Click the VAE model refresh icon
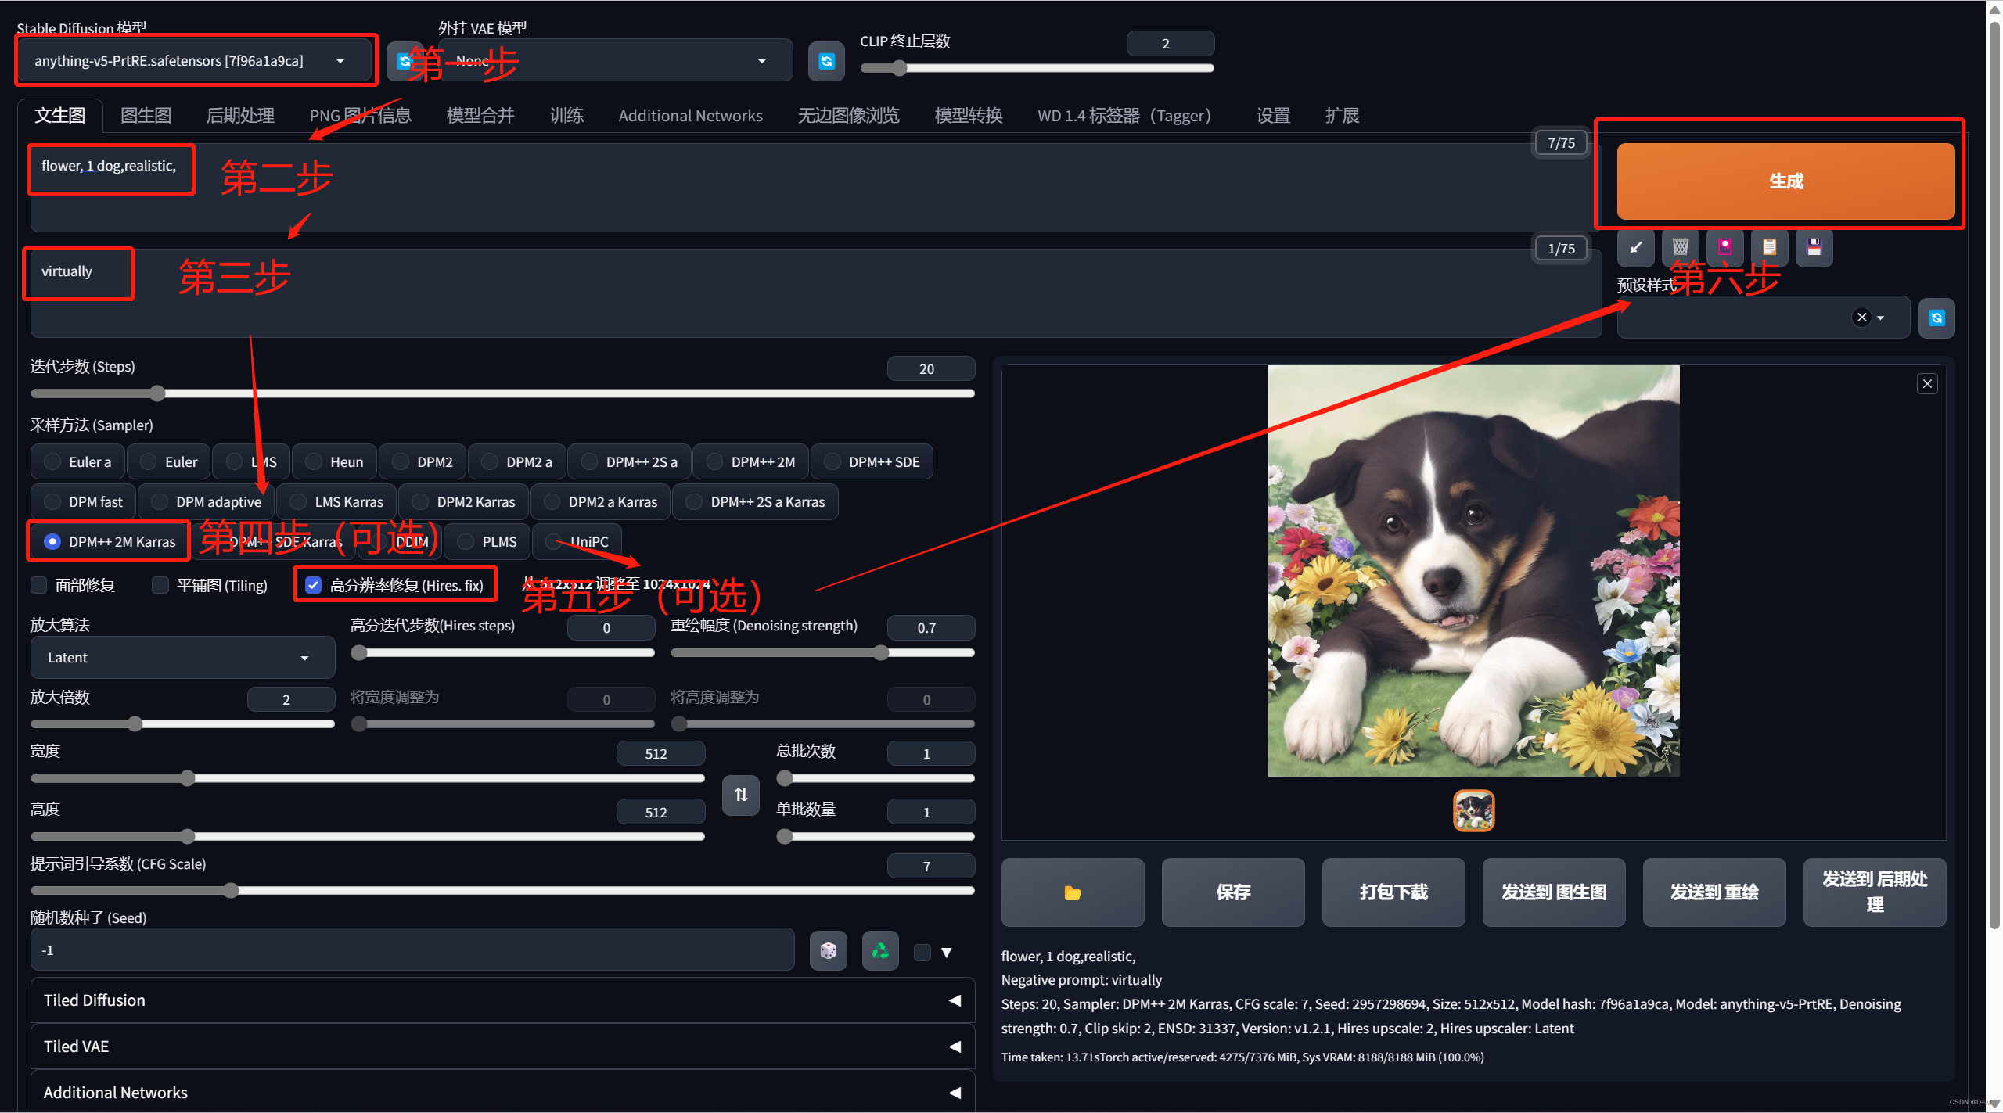2003x1113 pixels. [826, 61]
